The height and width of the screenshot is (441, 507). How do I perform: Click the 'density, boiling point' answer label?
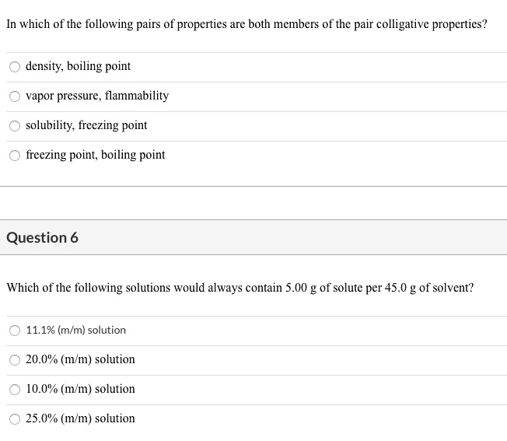[79, 66]
